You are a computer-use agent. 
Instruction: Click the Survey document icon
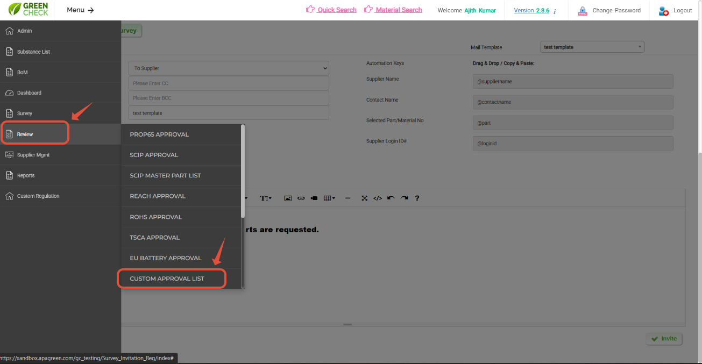point(9,113)
